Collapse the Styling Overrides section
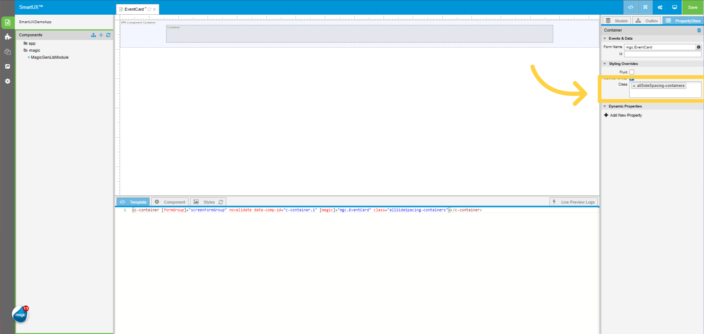This screenshot has width=704, height=334. click(605, 63)
